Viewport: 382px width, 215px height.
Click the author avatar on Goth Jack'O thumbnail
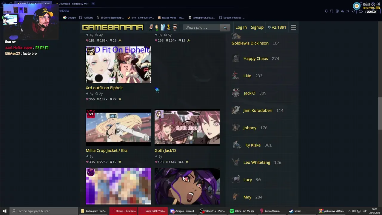pos(159,114)
